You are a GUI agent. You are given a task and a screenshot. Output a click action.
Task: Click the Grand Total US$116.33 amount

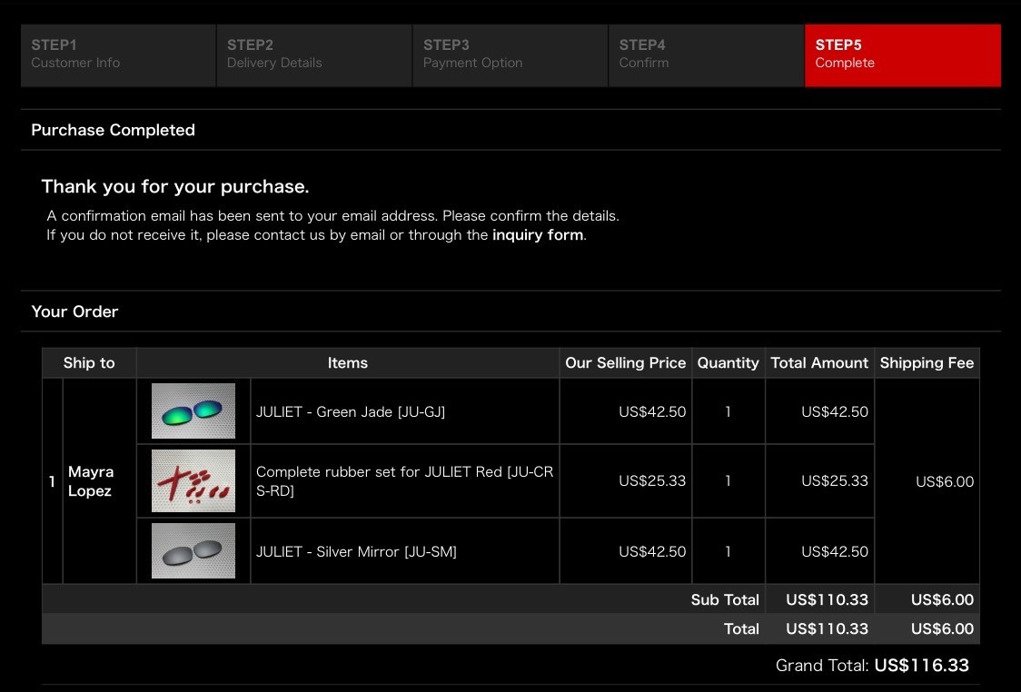pos(921,666)
